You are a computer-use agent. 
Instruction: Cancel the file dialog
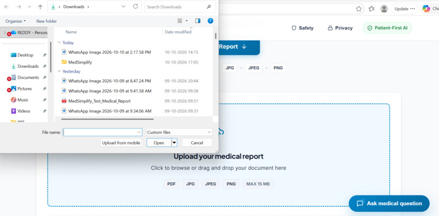197,143
